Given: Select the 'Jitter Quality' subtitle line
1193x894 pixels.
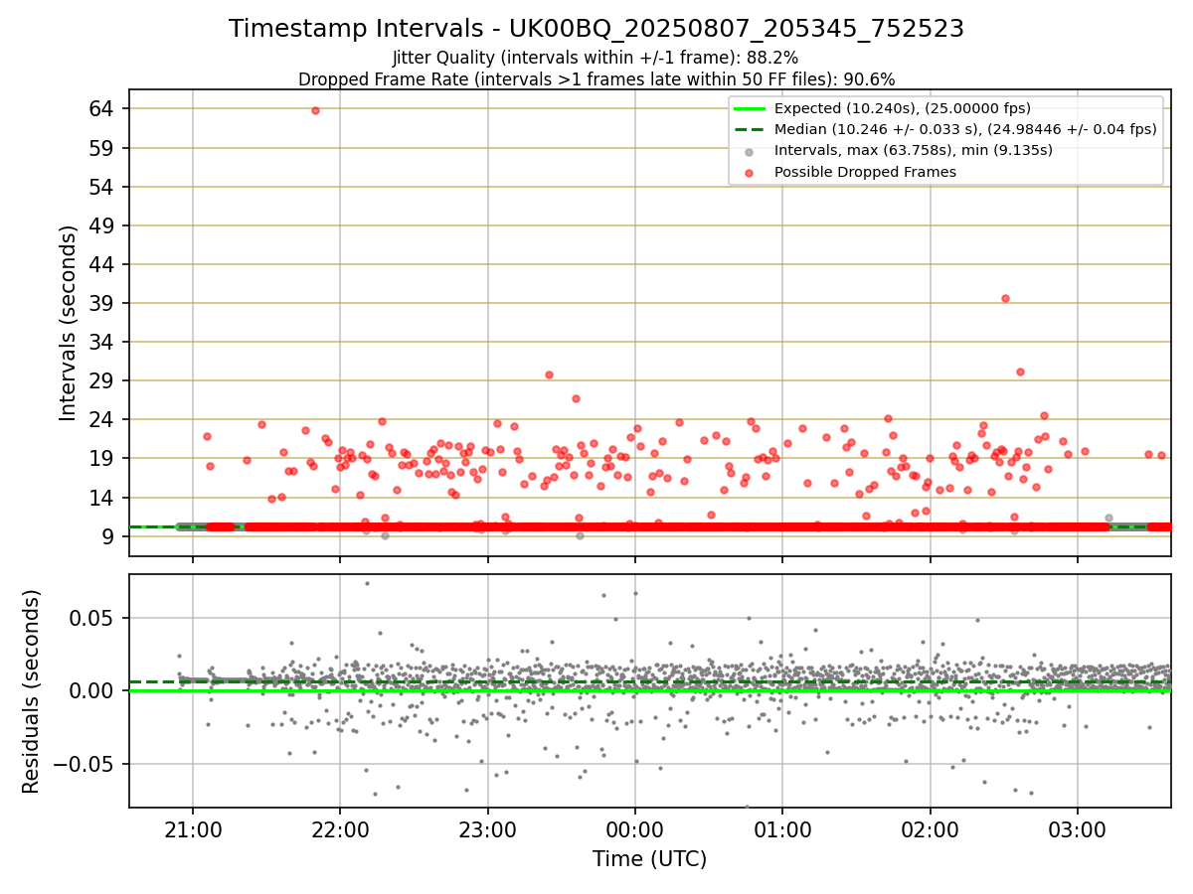Looking at the screenshot, I should (596, 58).
